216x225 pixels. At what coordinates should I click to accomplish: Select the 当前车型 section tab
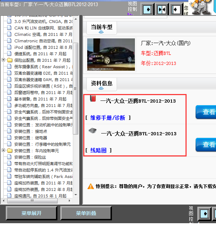[x=102, y=28]
